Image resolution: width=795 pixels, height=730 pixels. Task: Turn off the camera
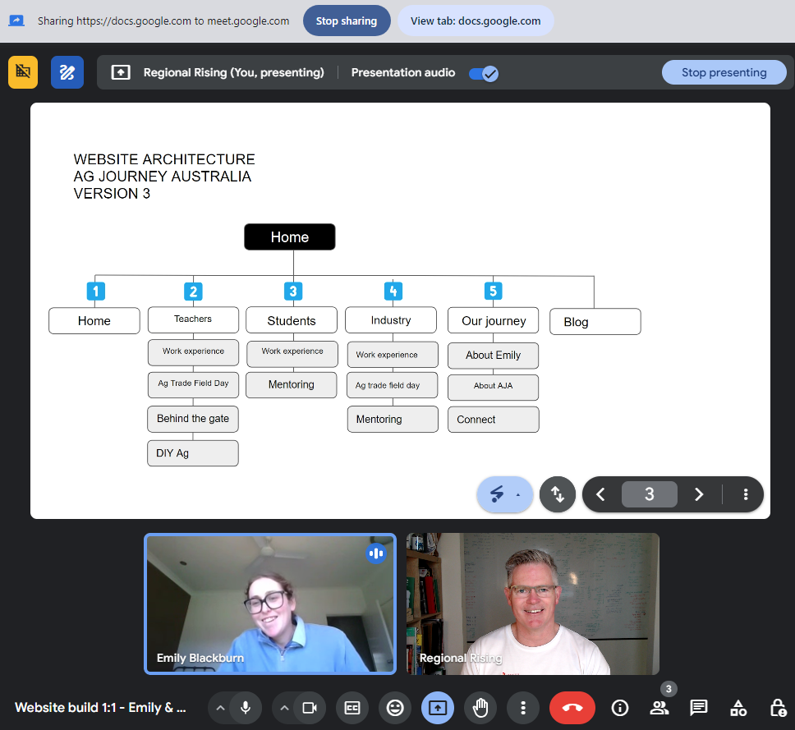(x=310, y=708)
